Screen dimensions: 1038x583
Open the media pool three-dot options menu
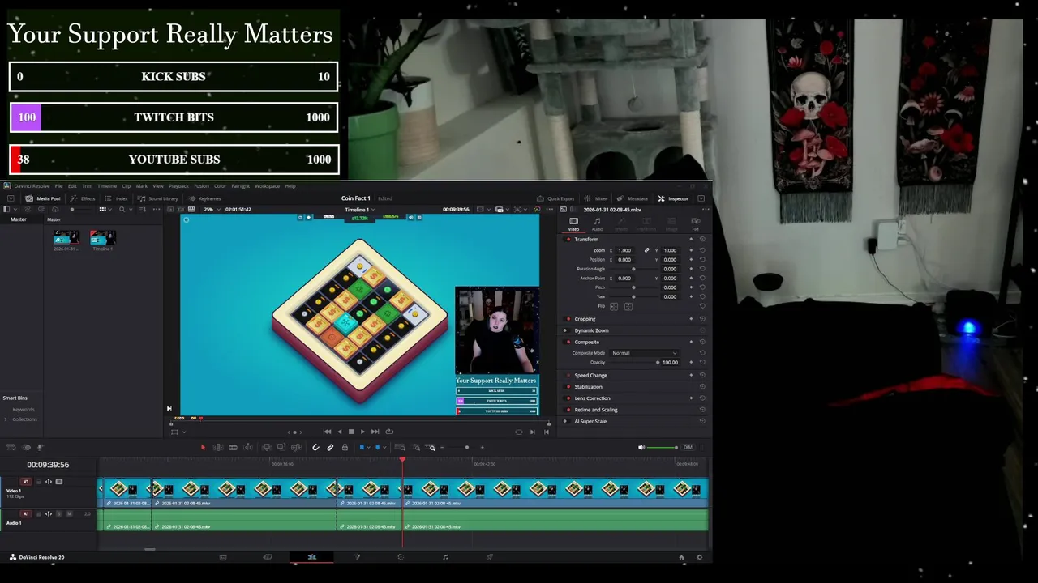[x=157, y=209]
